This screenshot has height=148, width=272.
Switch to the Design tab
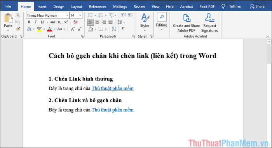[59, 7]
